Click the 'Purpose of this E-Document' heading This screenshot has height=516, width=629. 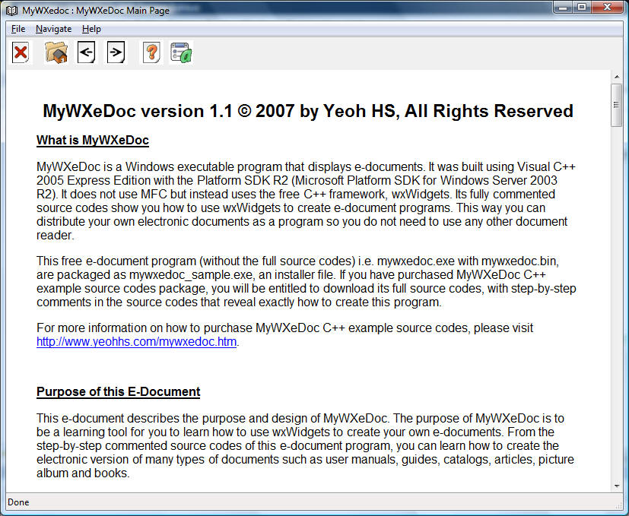coord(119,391)
